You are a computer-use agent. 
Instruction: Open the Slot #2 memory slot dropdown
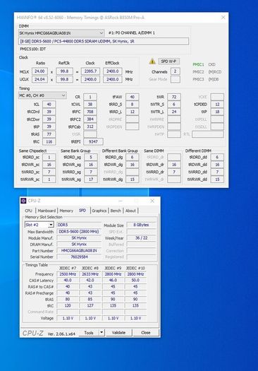pyautogui.click(x=39, y=225)
